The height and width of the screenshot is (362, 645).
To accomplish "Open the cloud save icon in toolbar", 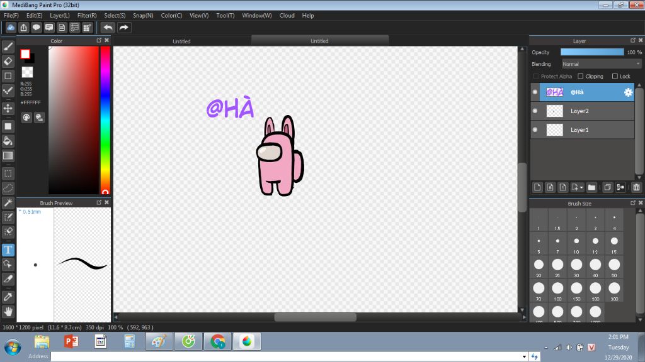I will [x=11, y=28].
